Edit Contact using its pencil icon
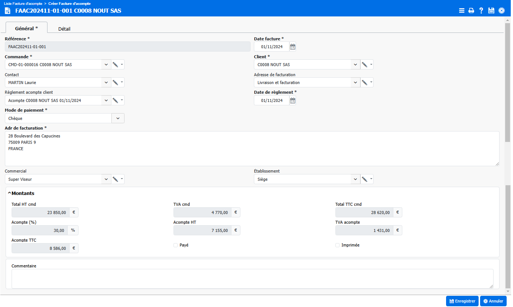513x307 pixels. click(116, 83)
